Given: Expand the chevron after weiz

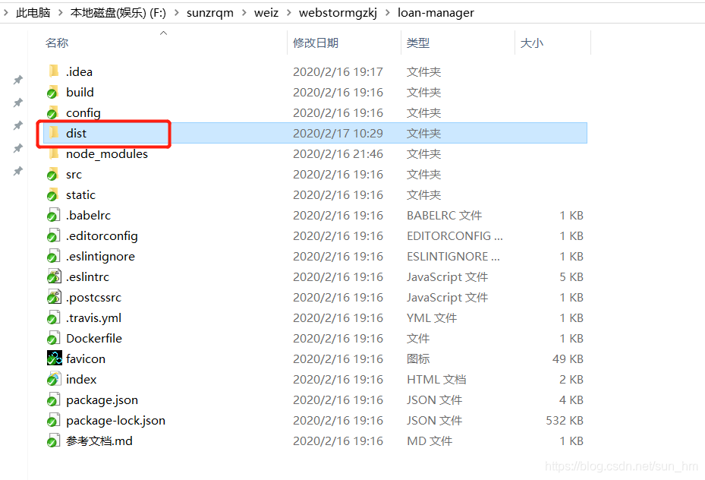Looking at the screenshot, I should [289, 13].
